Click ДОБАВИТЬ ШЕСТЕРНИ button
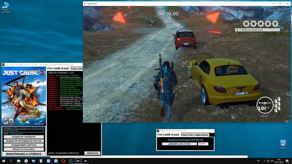 point(179,144)
